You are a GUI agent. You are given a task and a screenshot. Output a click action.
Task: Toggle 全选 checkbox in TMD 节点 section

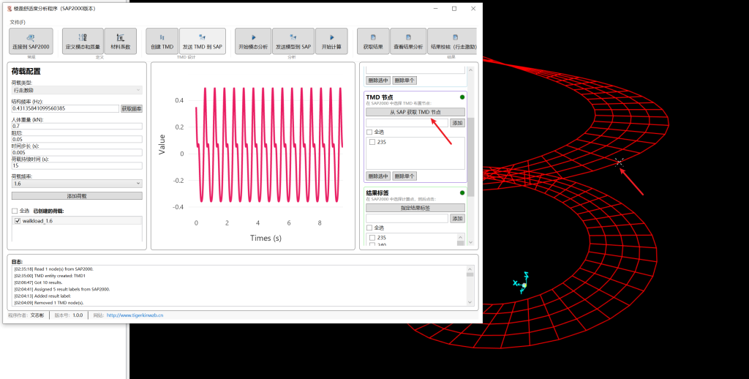point(369,132)
